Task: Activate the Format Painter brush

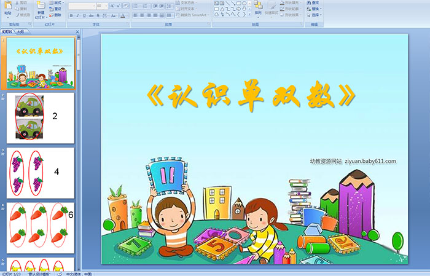Action: (x=23, y=15)
